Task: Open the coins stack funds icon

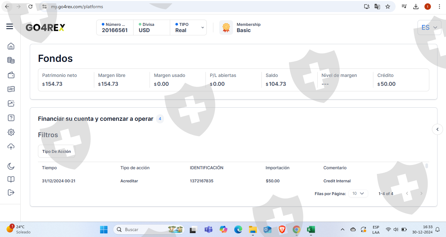Action: coord(11,60)
